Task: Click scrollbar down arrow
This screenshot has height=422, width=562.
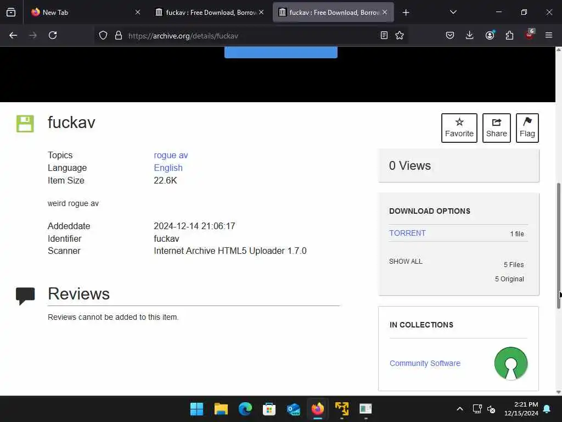Action: point(558,392)
